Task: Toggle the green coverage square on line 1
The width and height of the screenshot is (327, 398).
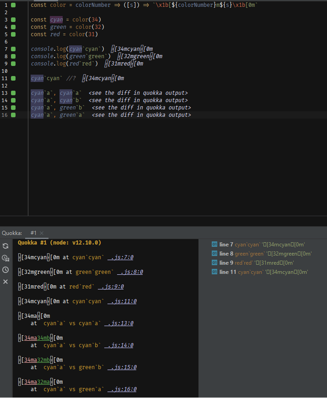Action: click(x=13, y=5)
